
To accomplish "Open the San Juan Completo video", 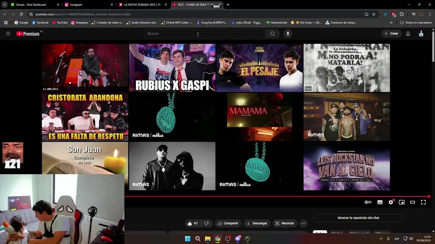I will tap(85, 158).
